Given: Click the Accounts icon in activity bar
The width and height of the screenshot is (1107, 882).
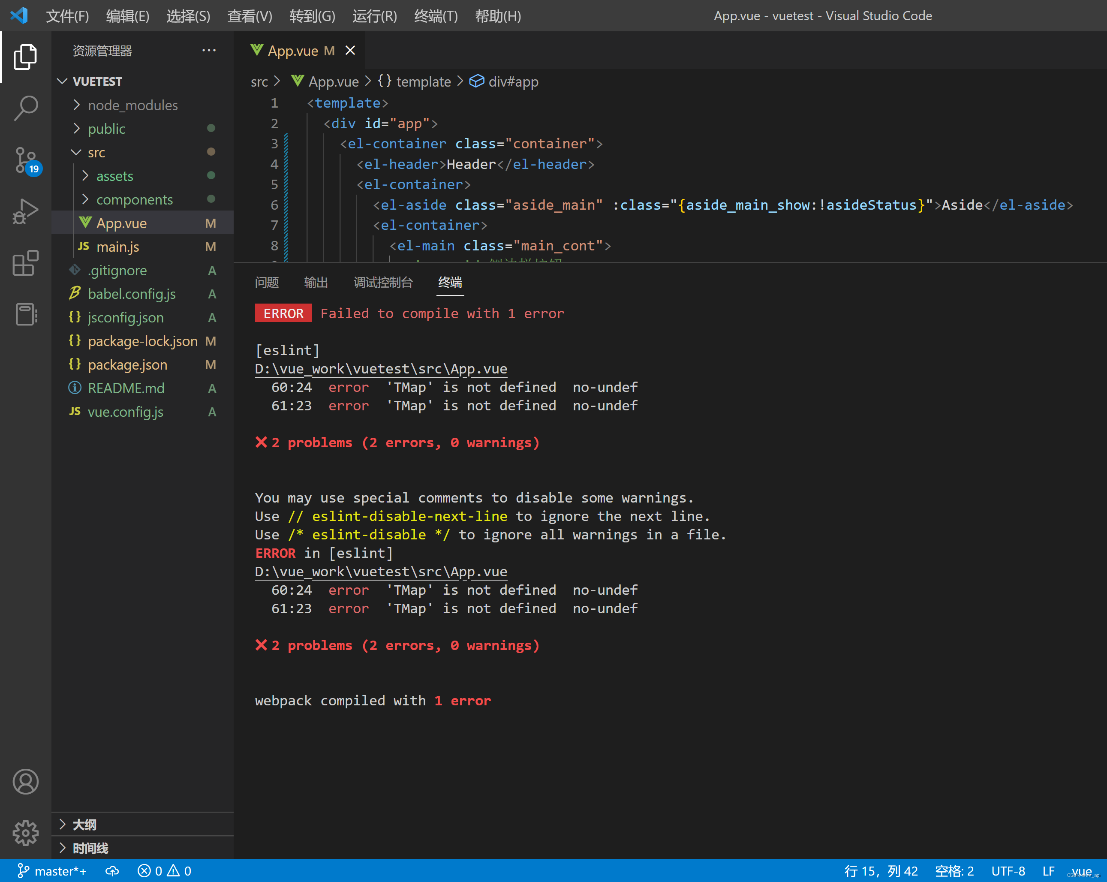Looking at the screenshot, I should coord(25,782).
